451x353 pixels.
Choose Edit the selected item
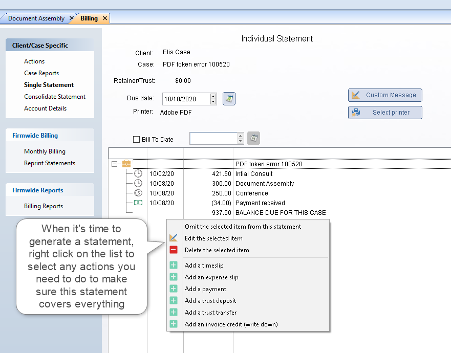click(213, 238)
